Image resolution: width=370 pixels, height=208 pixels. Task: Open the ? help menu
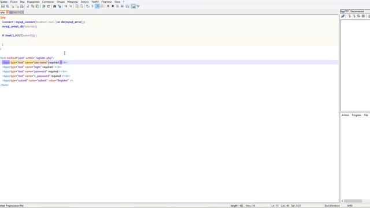point(124,2)
